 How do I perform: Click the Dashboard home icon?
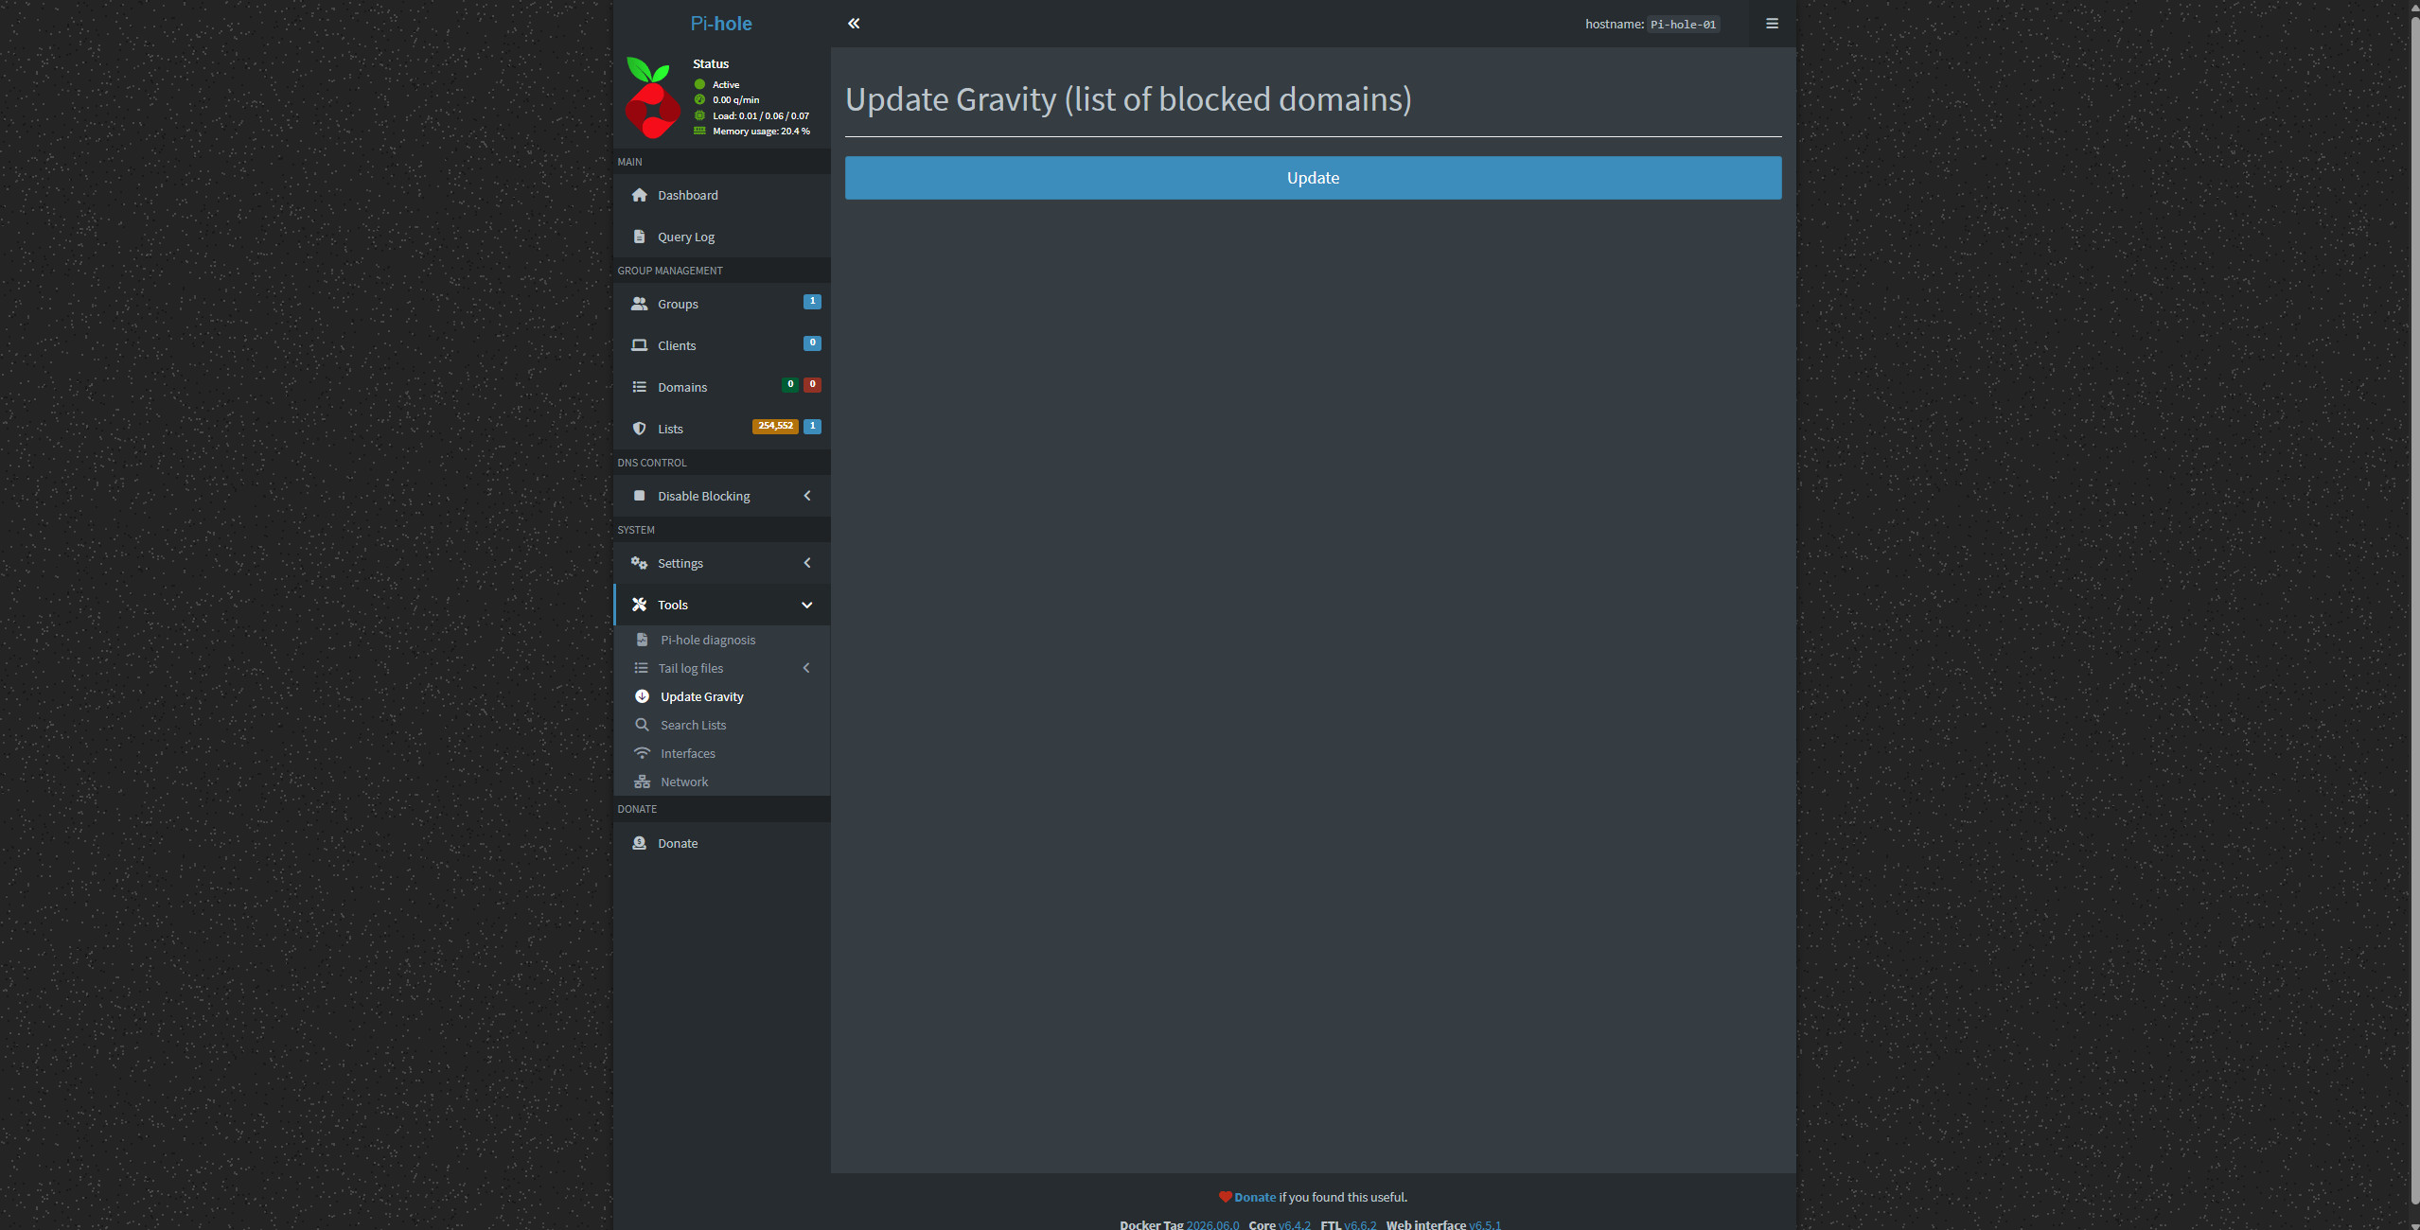(x=640, y=195)
